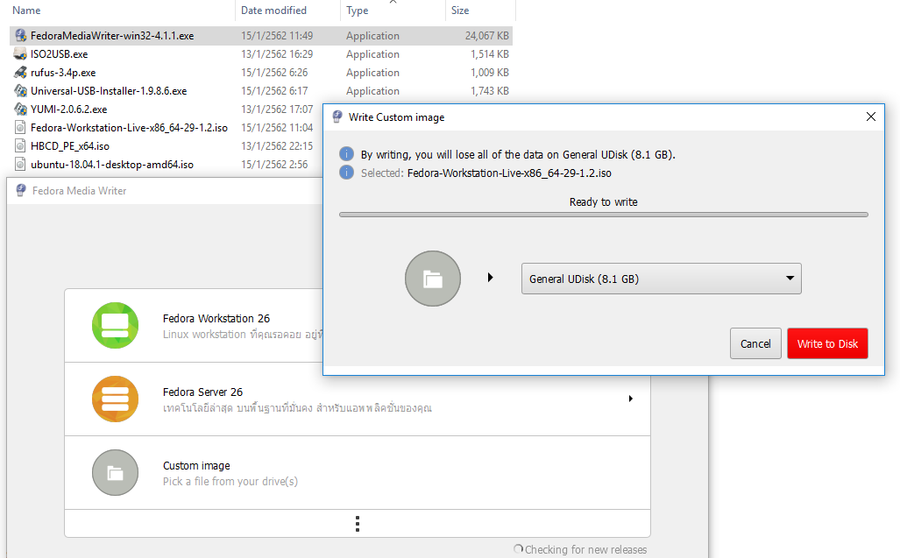The height and width of the screenshot is (558, 900).
Task: Select the YUMI-2.0.6.2.exe file icon
Action: pos(21,109)
